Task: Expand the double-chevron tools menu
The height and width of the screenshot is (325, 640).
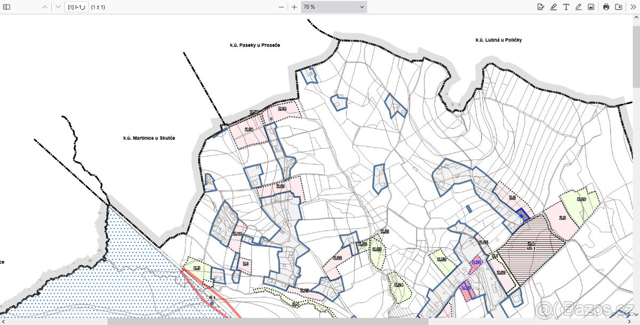Action: [633, 7]
